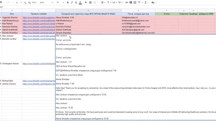Open vertical align options
The height and width of the screenshot is (121, 216).
109,2
